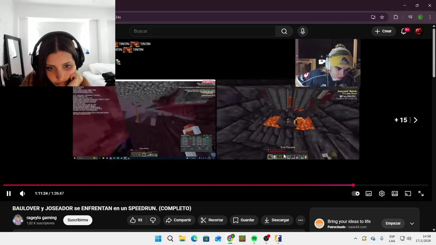Open the Counter-Strike taskbar icon
This screenshot has height=245, width=436.
click(x=278, y=239)
